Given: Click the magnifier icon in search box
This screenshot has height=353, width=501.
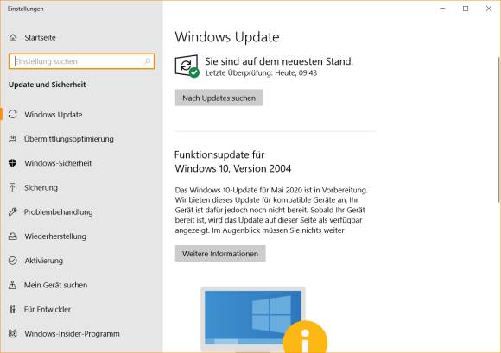Looking at the screenshot, I should tap(147, 61).
